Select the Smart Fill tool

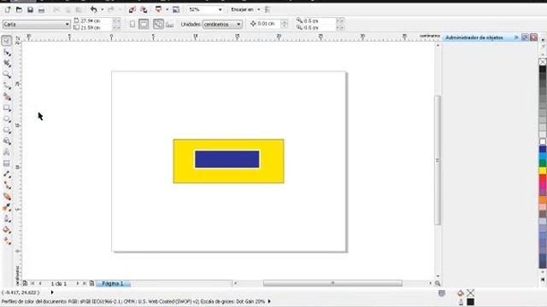[x=7, y=96]
